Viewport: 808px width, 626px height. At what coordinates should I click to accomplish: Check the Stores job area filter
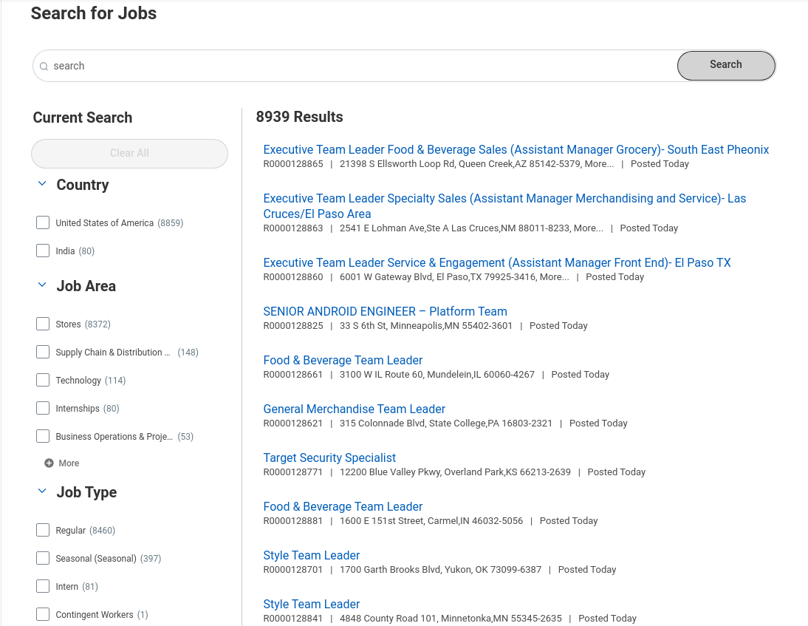point(42,324)
